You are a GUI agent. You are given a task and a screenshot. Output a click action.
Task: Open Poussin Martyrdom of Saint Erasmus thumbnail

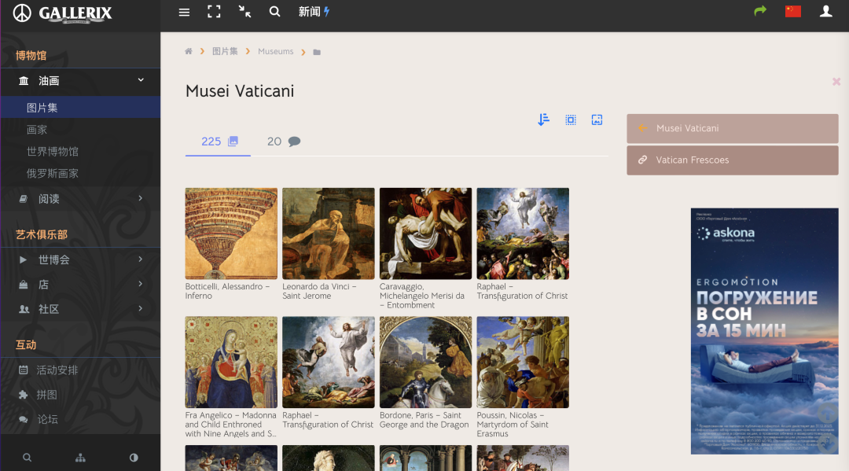pyautogui.click(x=523, y=362)
